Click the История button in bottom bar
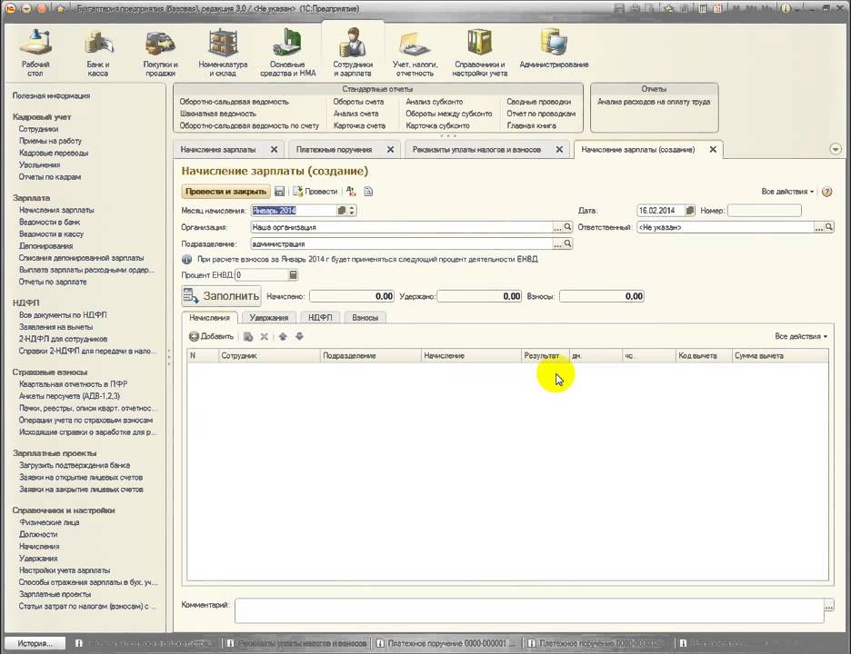The height and width of the screenshot is (654, 851). click(x=35, y=643)
